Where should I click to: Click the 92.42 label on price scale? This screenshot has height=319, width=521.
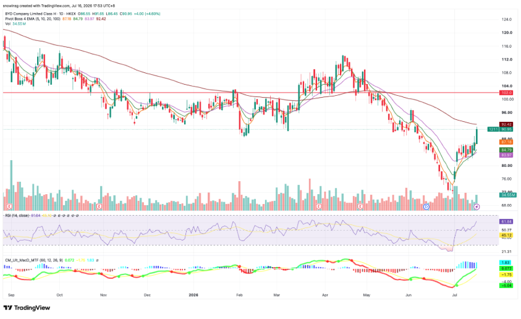(506, 124)
